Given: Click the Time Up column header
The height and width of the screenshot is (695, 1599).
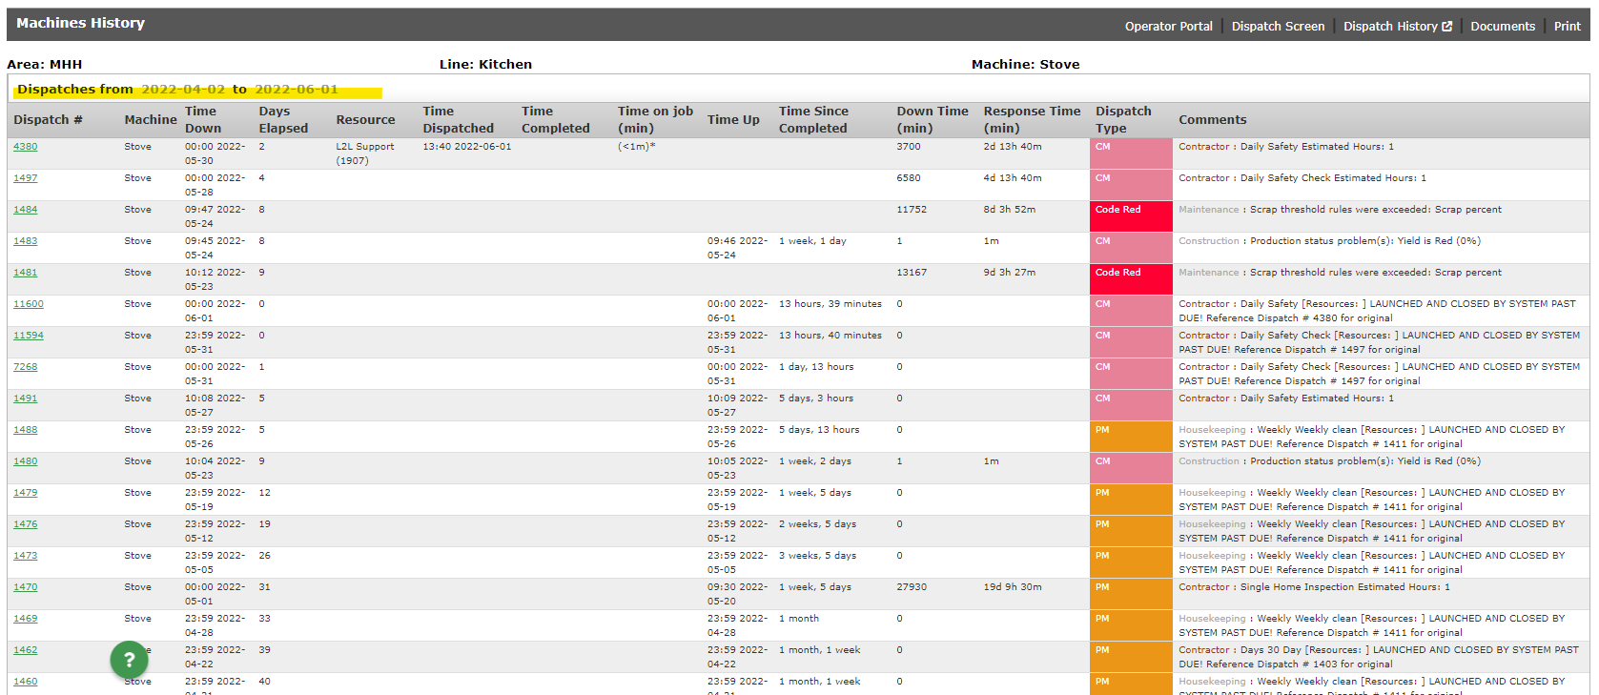Looking at the screenshot, I should pos(733,120).
